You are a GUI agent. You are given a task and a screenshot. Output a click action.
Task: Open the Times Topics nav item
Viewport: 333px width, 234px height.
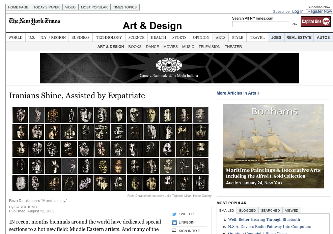coord(125,7)
